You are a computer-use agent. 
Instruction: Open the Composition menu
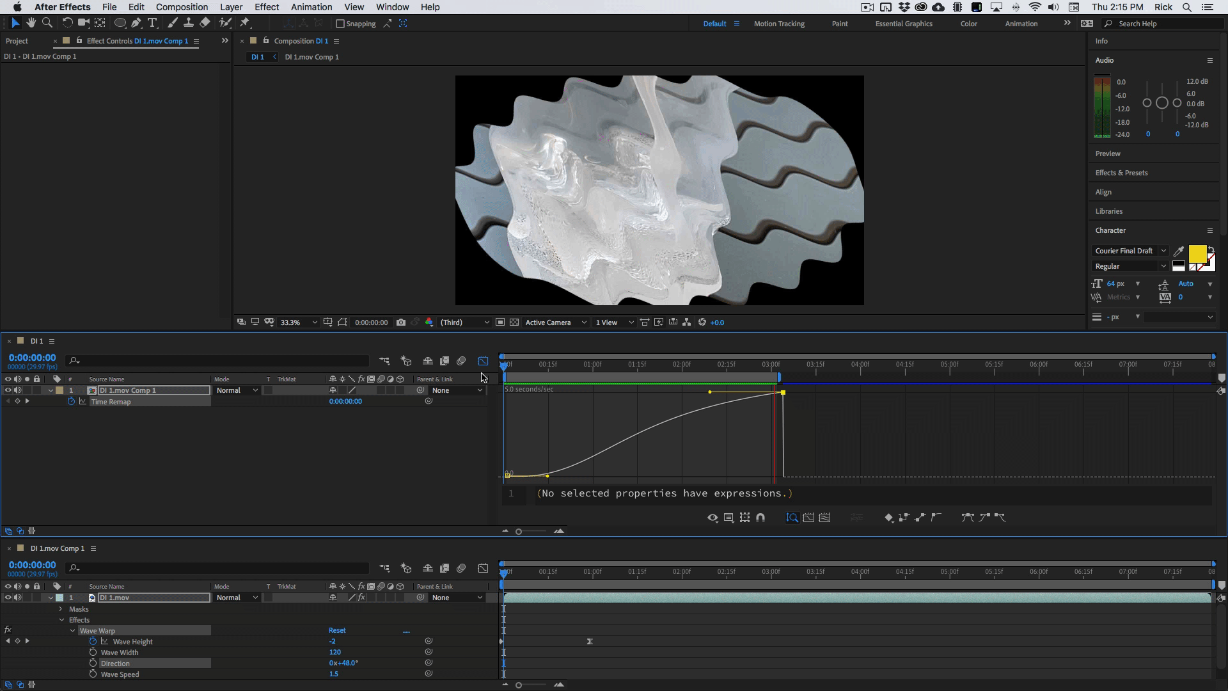pyautogui.click(x=182, y=7)
